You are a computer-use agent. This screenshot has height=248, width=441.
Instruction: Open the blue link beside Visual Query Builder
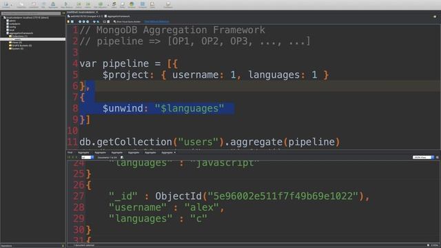click(156, 21)
